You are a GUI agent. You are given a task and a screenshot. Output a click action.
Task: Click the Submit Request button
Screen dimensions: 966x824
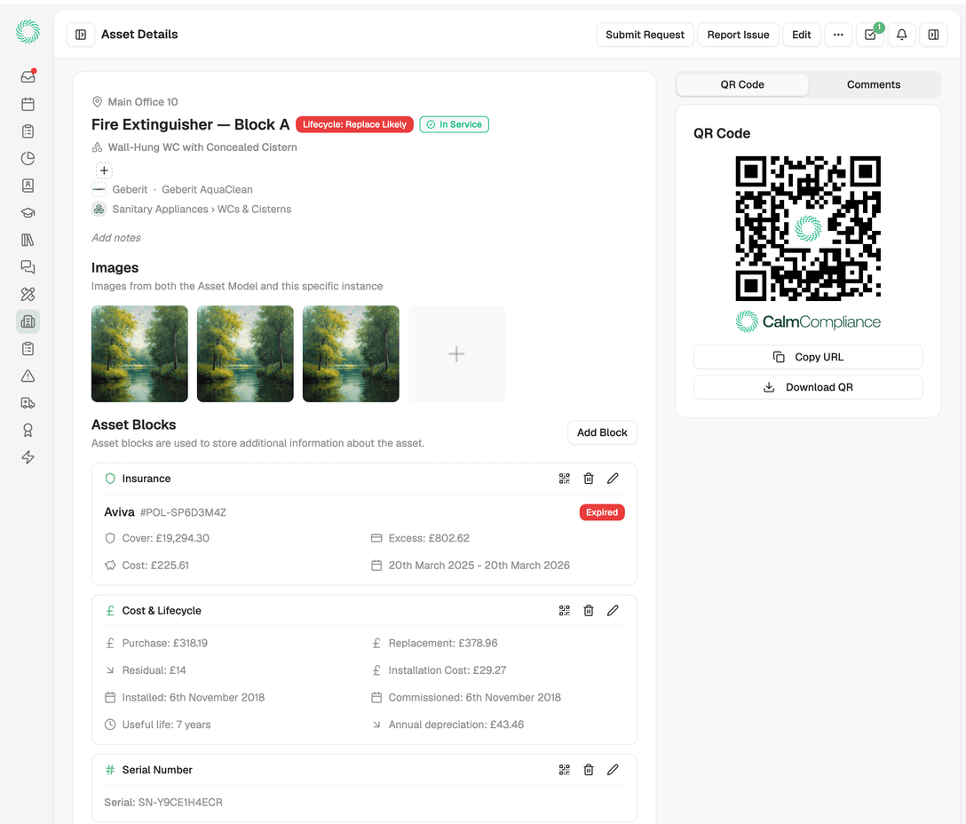click(645, 35)
